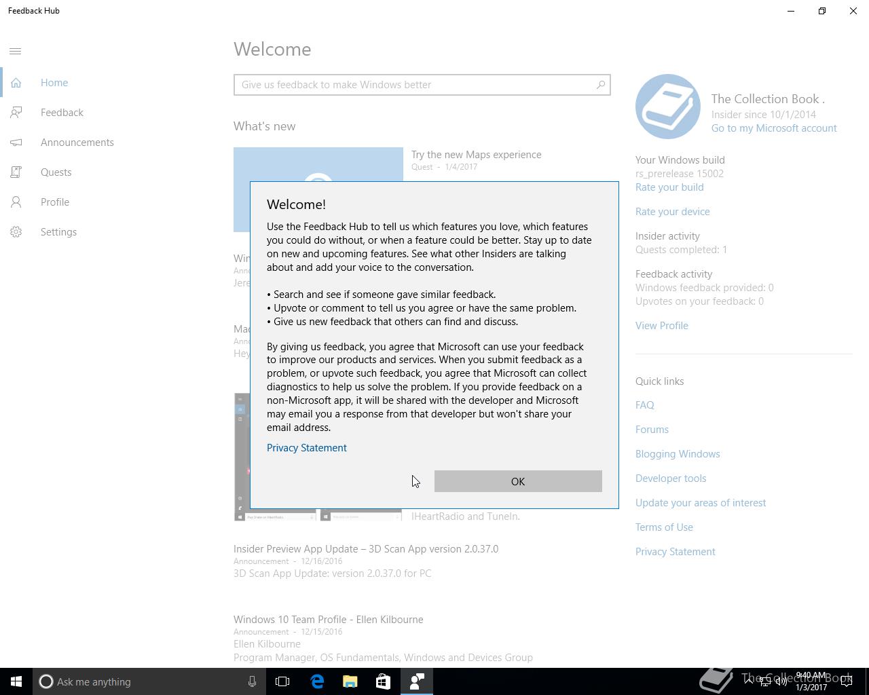Click View Profile link

click(x=662, y=326)
